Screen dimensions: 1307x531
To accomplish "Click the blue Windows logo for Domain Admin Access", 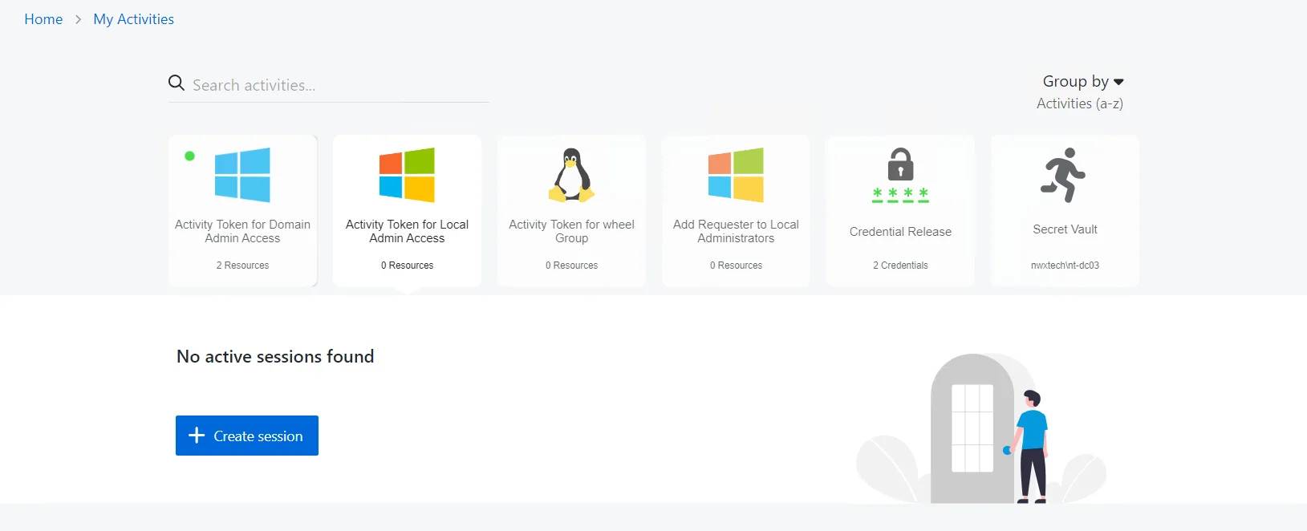I will 242,175.
